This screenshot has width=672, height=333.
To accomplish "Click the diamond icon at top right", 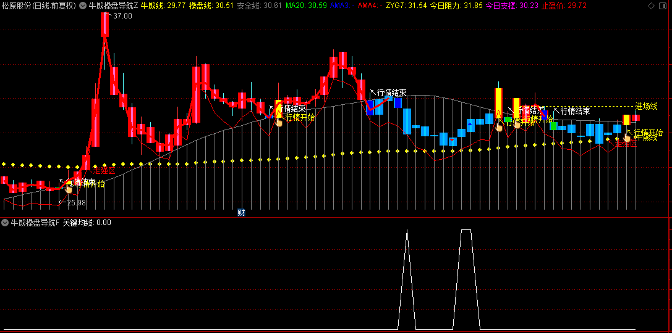I will coord(651,6).
